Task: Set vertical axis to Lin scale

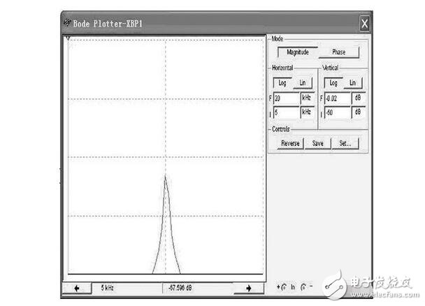Action: (353, 83)
